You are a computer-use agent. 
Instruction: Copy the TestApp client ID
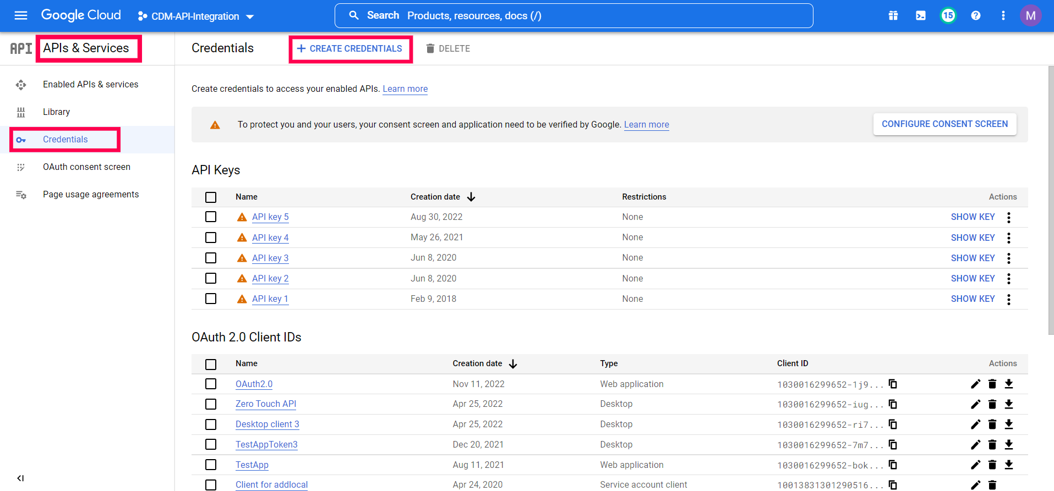pyautogui.click(x=893, y=465)
